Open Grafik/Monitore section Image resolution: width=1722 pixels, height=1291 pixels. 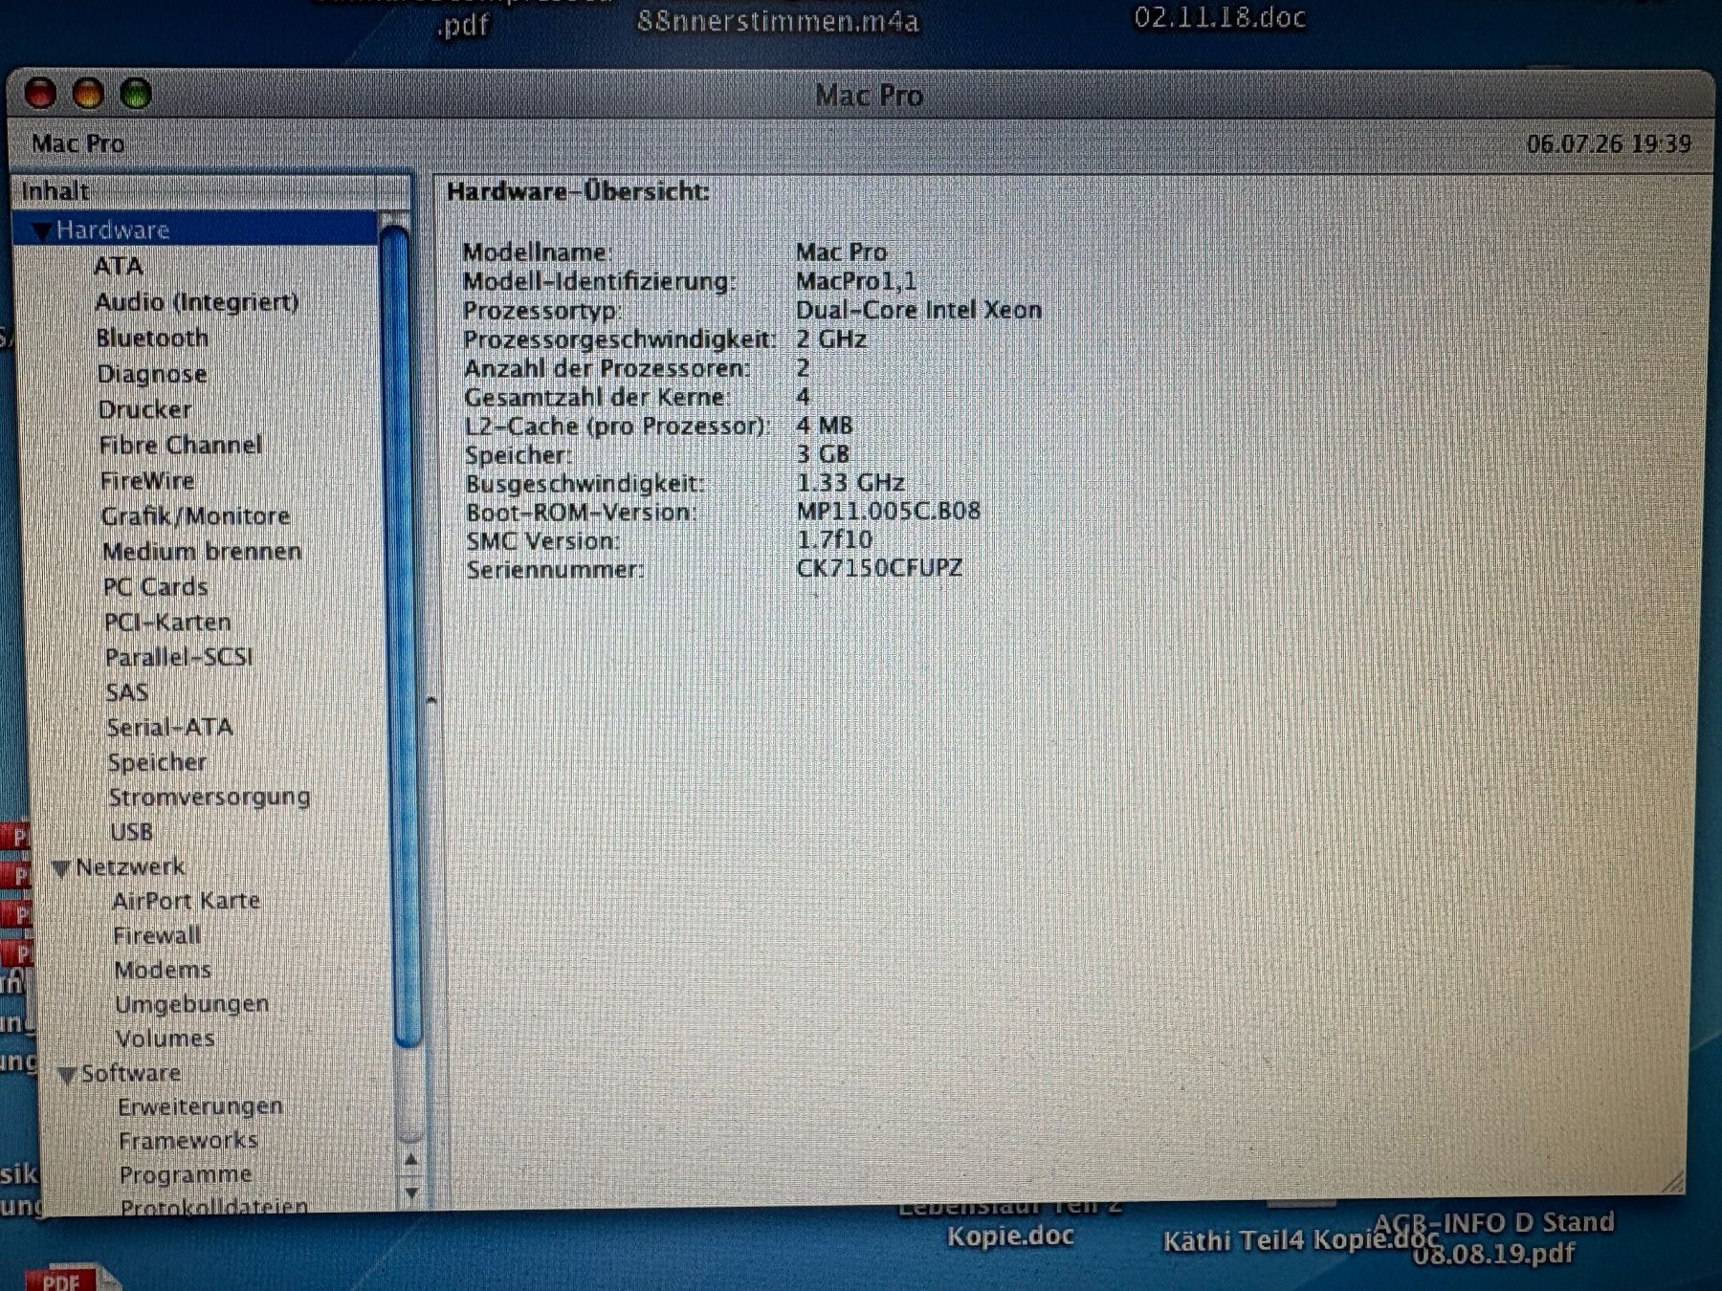click(196, 515)
